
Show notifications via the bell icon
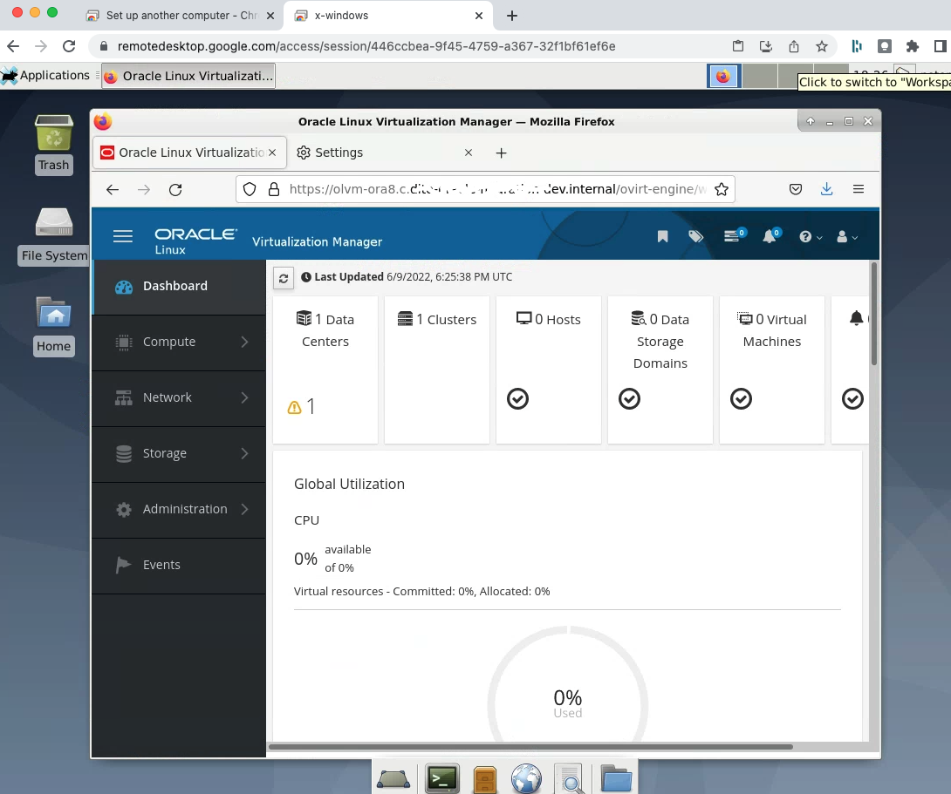770,236
